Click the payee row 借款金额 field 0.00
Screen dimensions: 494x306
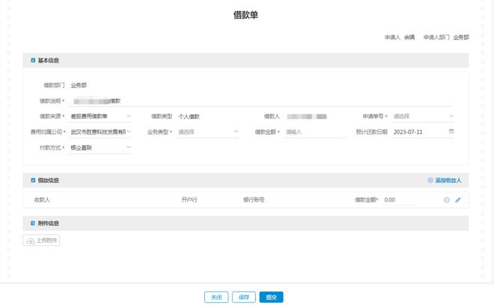(x=400, y=200)
